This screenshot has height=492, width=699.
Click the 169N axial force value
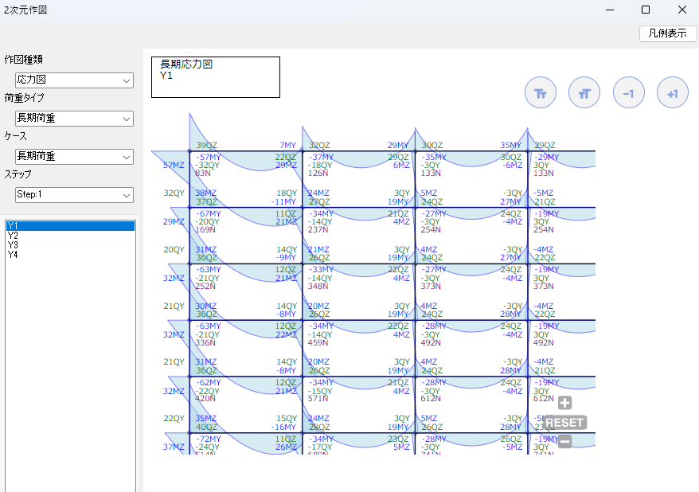205,229
